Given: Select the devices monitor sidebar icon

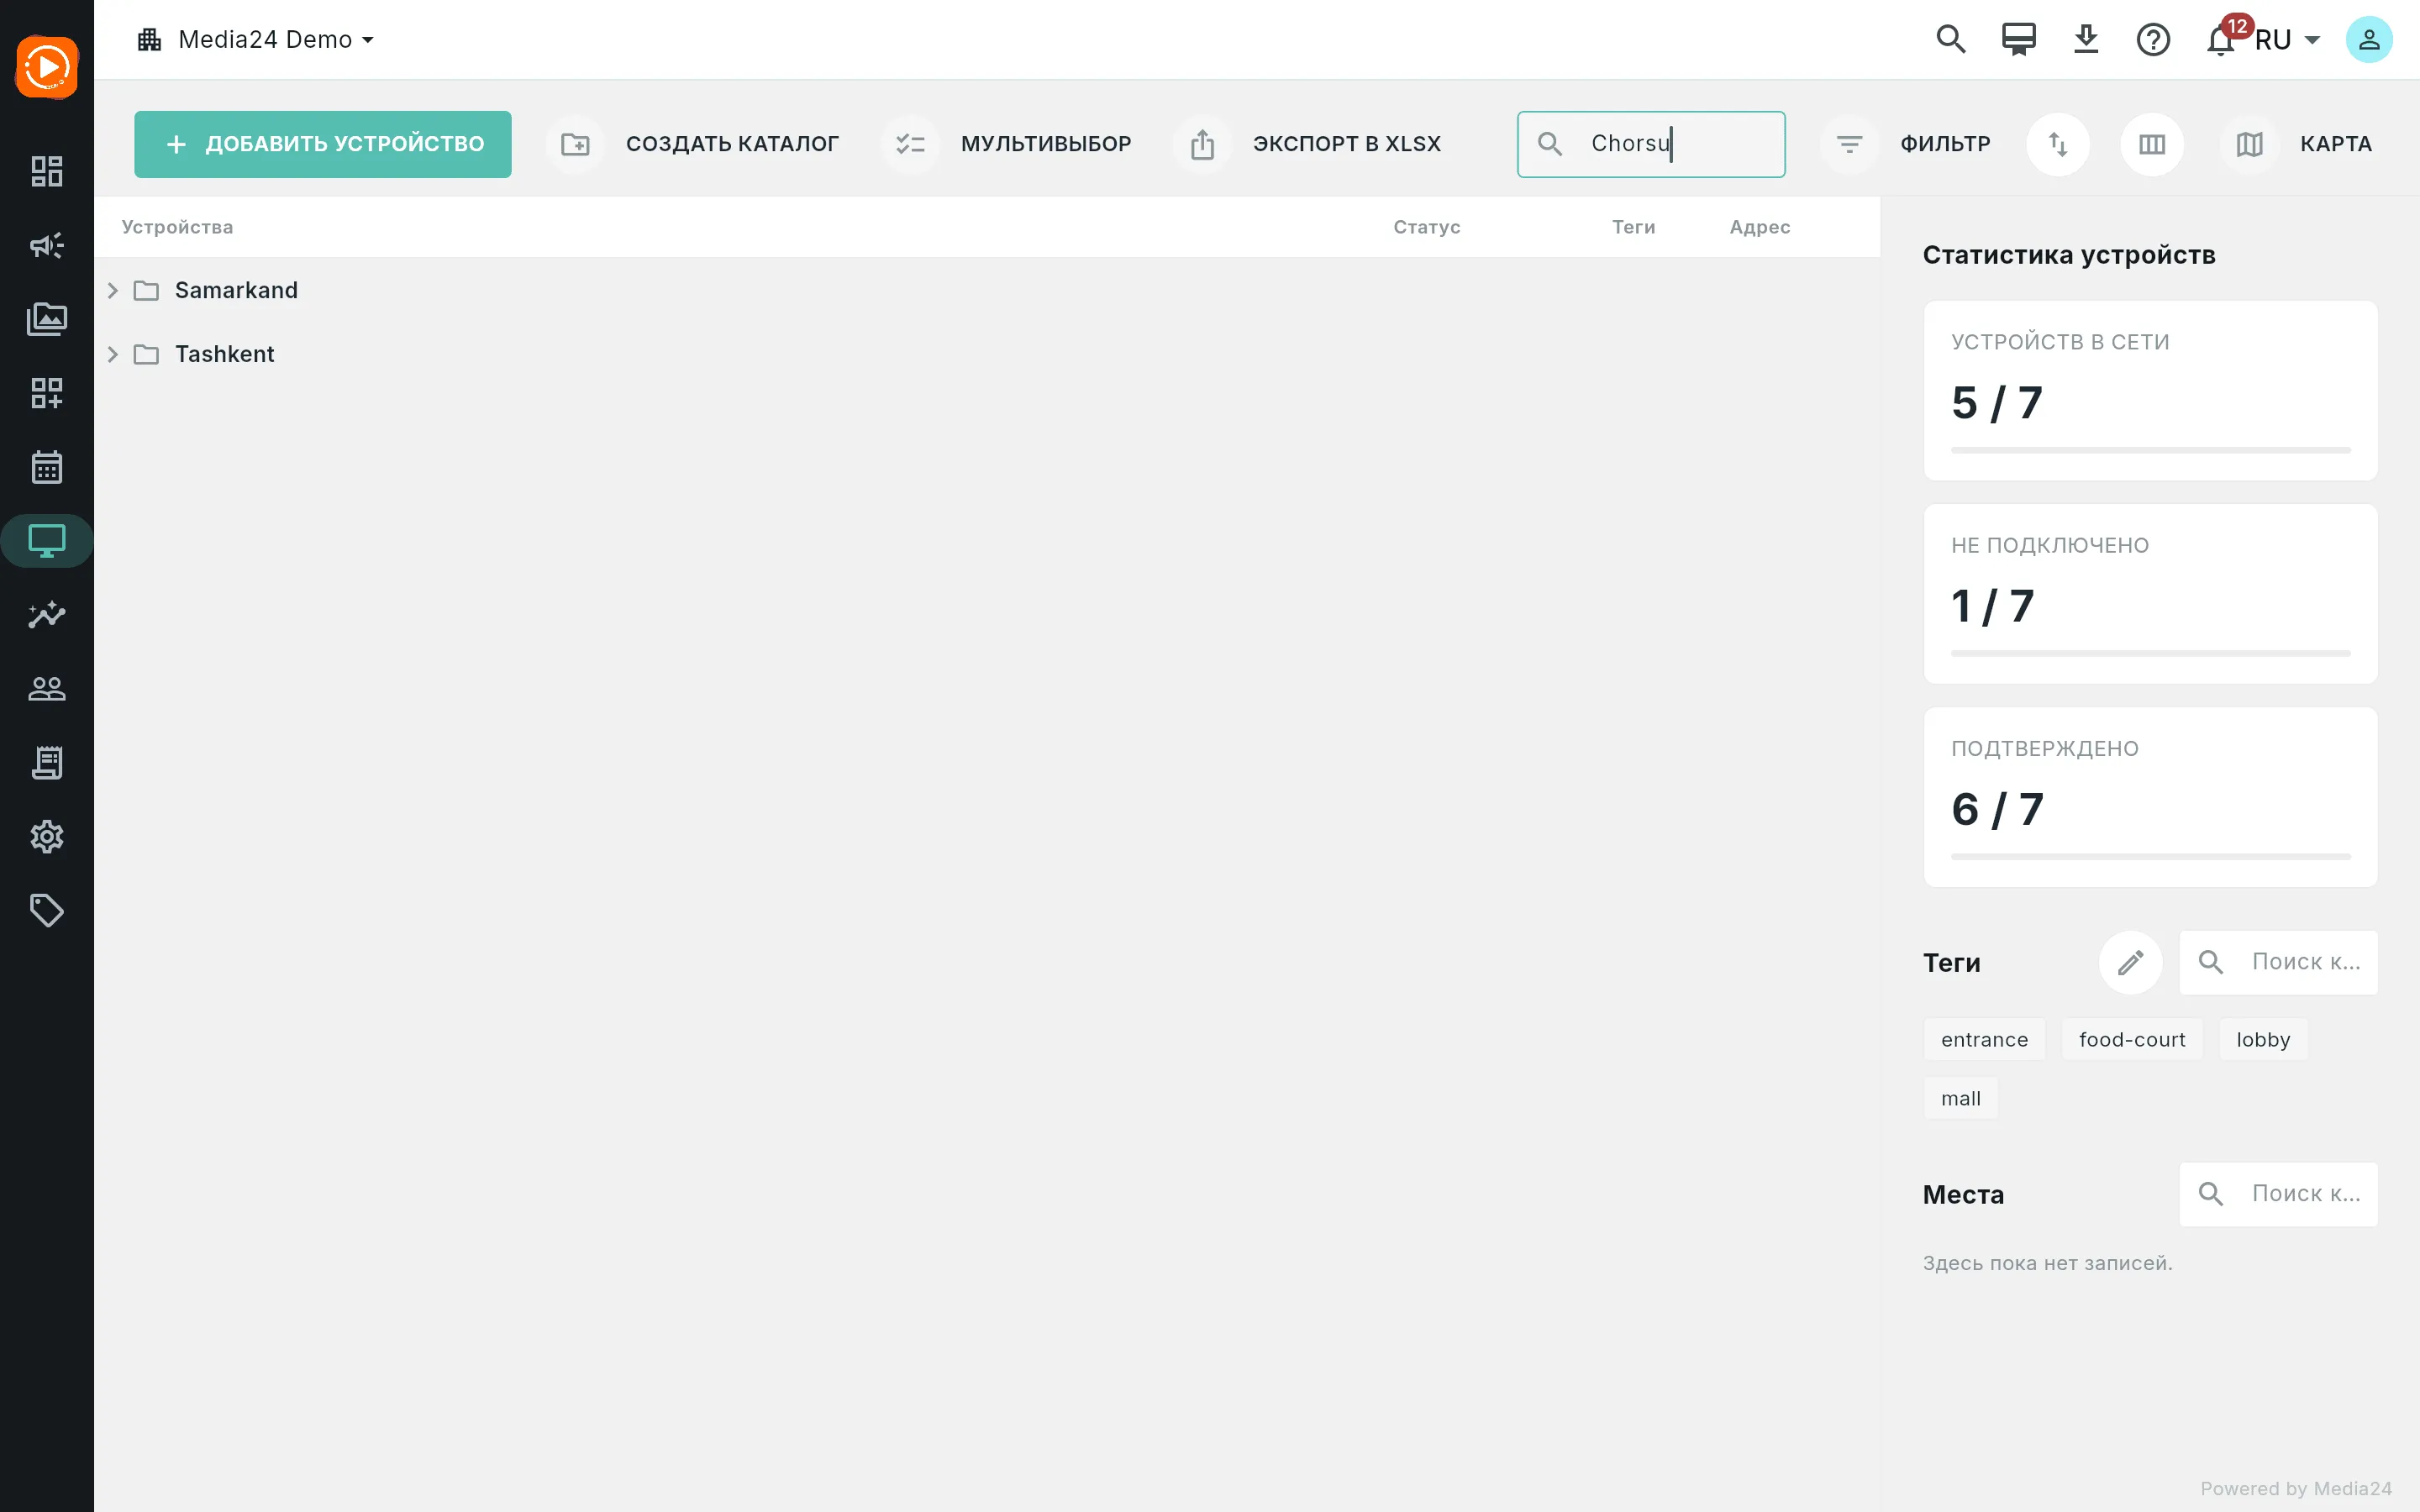Looking at the screenshot, I should pyautogui.click(x=47, y=541).
